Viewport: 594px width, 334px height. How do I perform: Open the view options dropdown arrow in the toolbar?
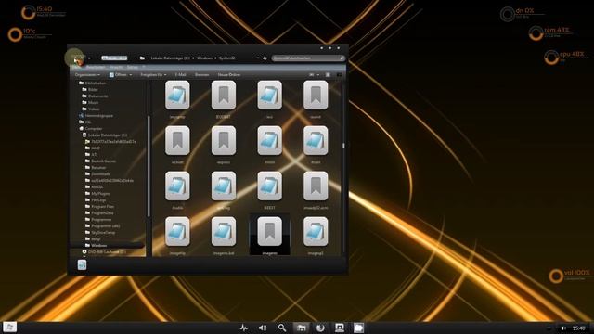coord(317,75)
